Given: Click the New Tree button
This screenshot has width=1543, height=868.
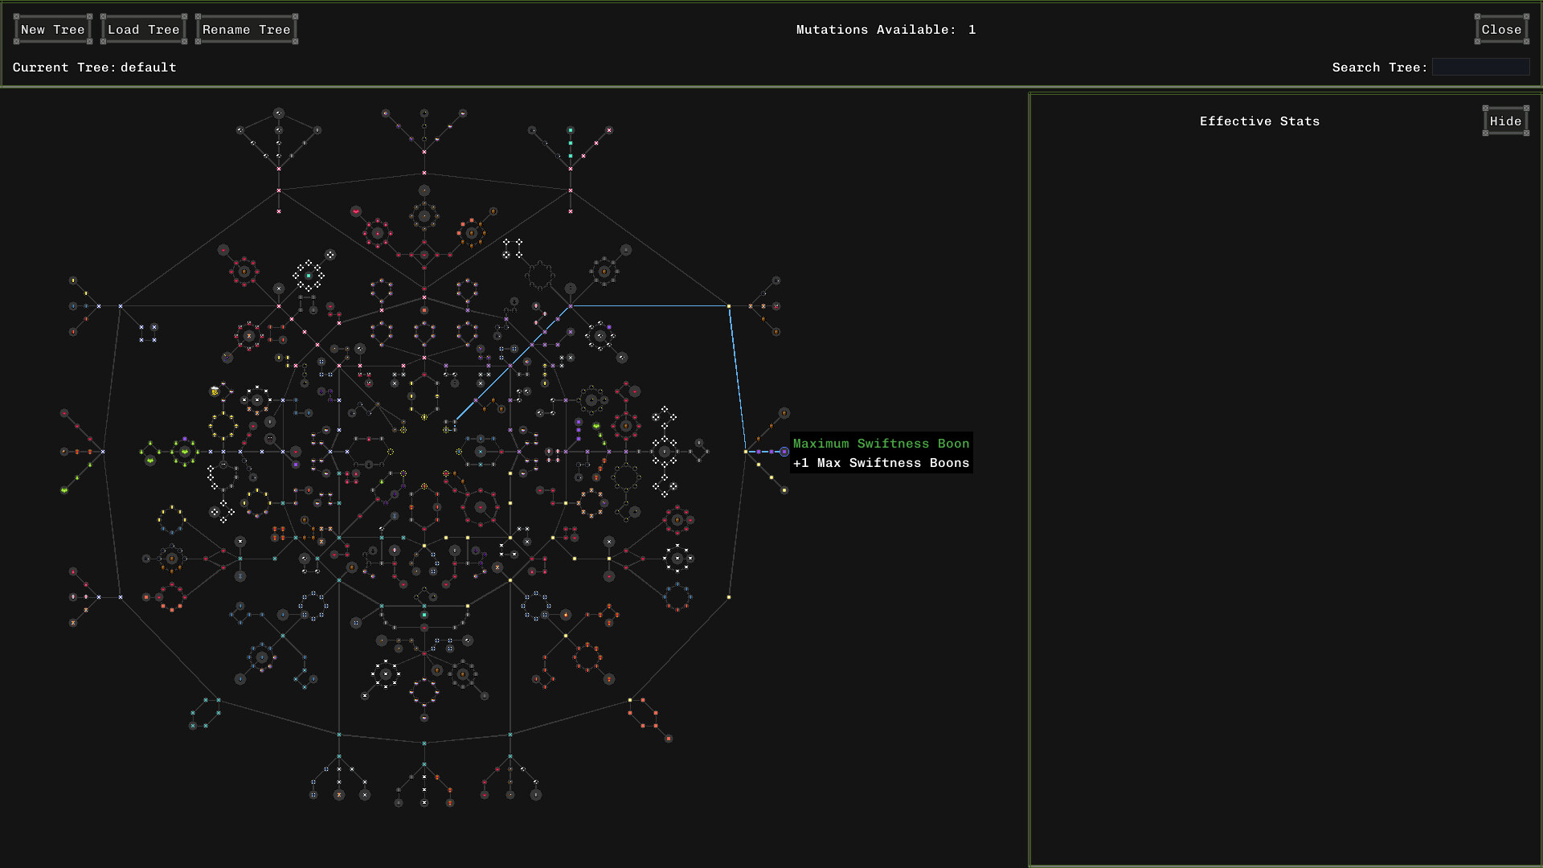Looking at the screenshot, I should click(53, 30).
